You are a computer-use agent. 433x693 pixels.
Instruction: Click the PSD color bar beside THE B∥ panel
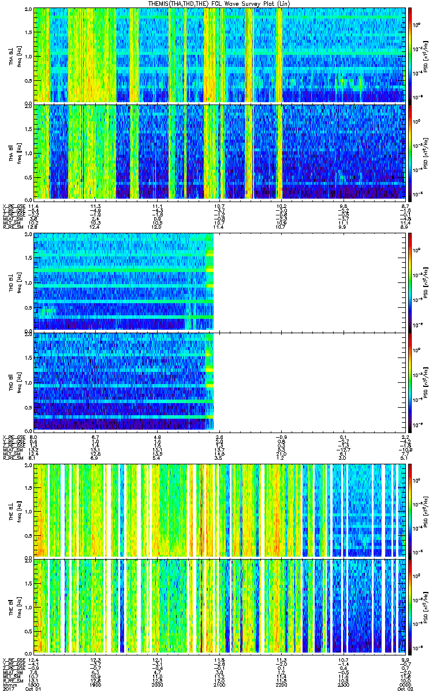pos(410,606)
